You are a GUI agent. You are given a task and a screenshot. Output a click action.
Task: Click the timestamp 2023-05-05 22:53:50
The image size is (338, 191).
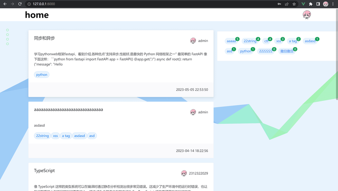point(192,90)
